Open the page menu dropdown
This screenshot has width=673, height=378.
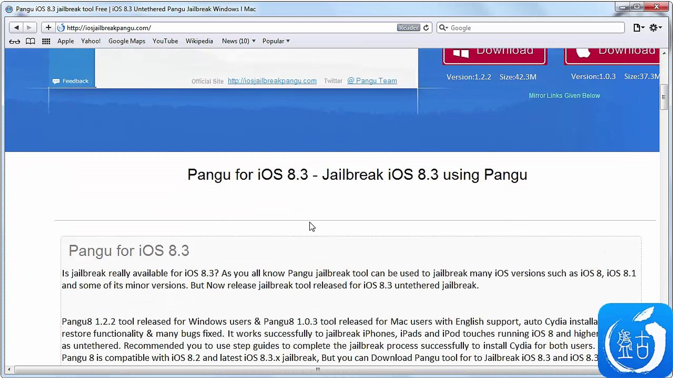[639, 28]
